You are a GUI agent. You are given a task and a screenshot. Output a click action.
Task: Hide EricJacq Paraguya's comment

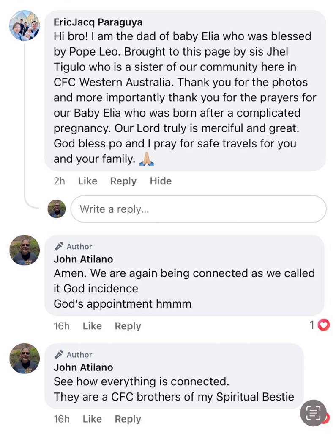tap(161, 181)
